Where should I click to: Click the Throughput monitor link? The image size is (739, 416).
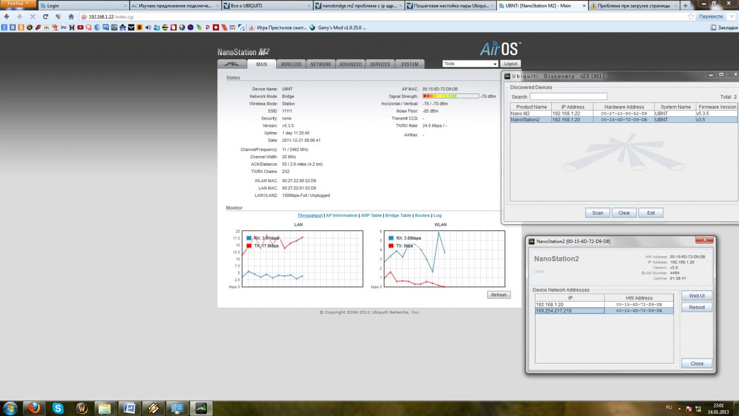[x=310, y=215]
